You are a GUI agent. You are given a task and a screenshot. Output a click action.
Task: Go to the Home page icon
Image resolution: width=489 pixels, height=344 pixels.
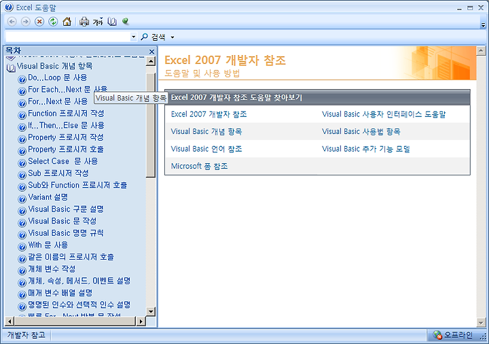(67, 22)
